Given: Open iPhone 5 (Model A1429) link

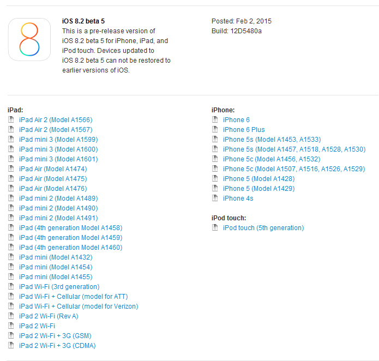Looking at the screenshot, I should click(259, 189).
